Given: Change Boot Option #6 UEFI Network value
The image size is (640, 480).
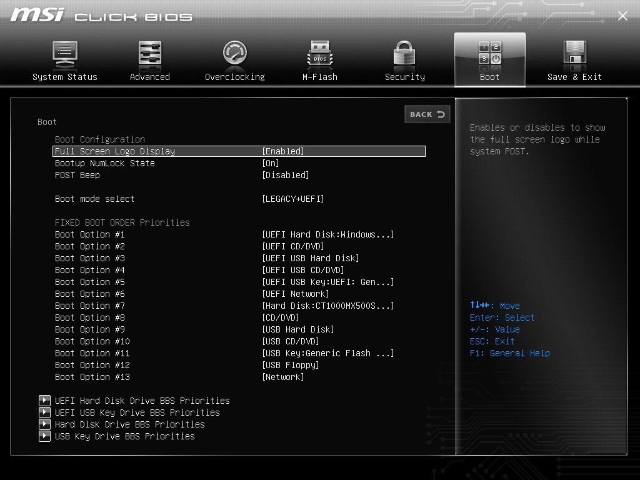Looking at the screenshot, I should [x=296, y=294].
